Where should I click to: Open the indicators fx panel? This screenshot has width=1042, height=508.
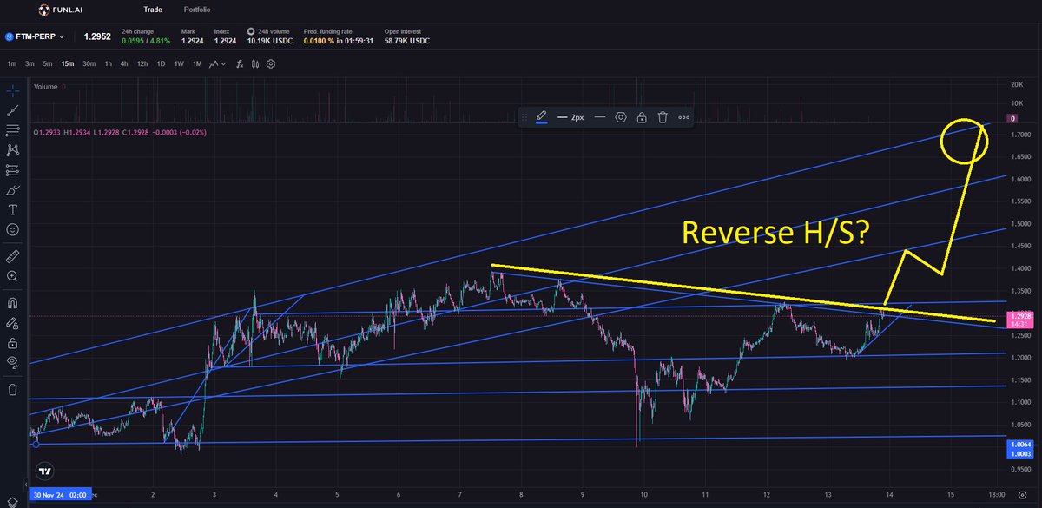pos(240,63)
